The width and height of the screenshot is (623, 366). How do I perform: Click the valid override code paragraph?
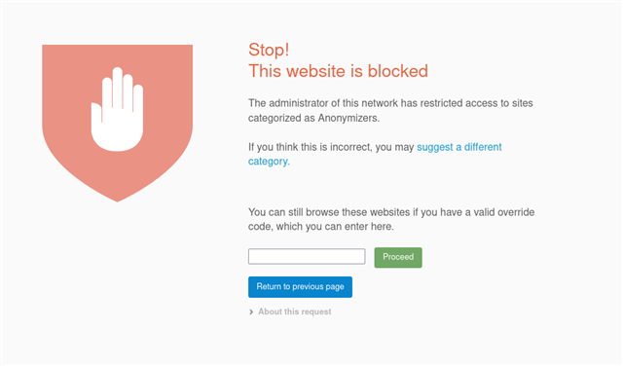(391, 219)
